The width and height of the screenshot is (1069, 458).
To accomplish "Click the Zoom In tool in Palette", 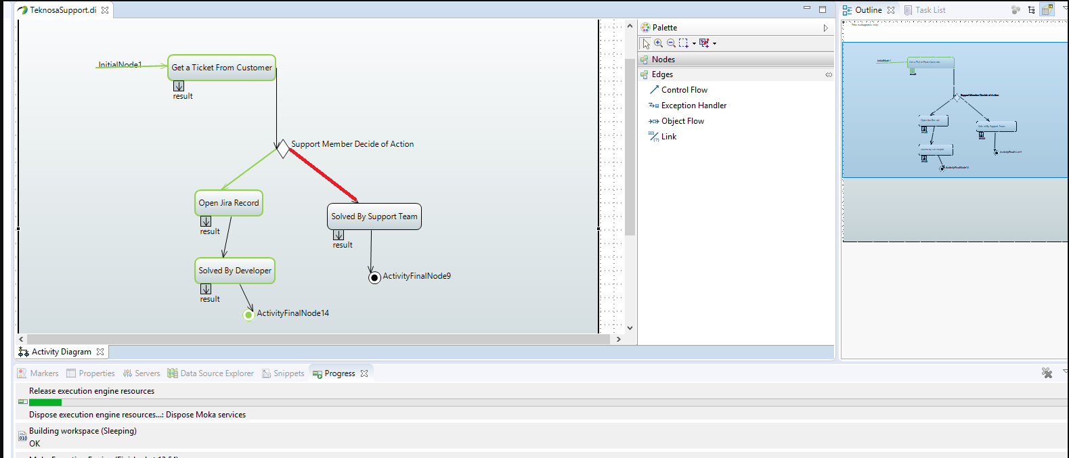I will pyautogui.click(x=658, y=43).
